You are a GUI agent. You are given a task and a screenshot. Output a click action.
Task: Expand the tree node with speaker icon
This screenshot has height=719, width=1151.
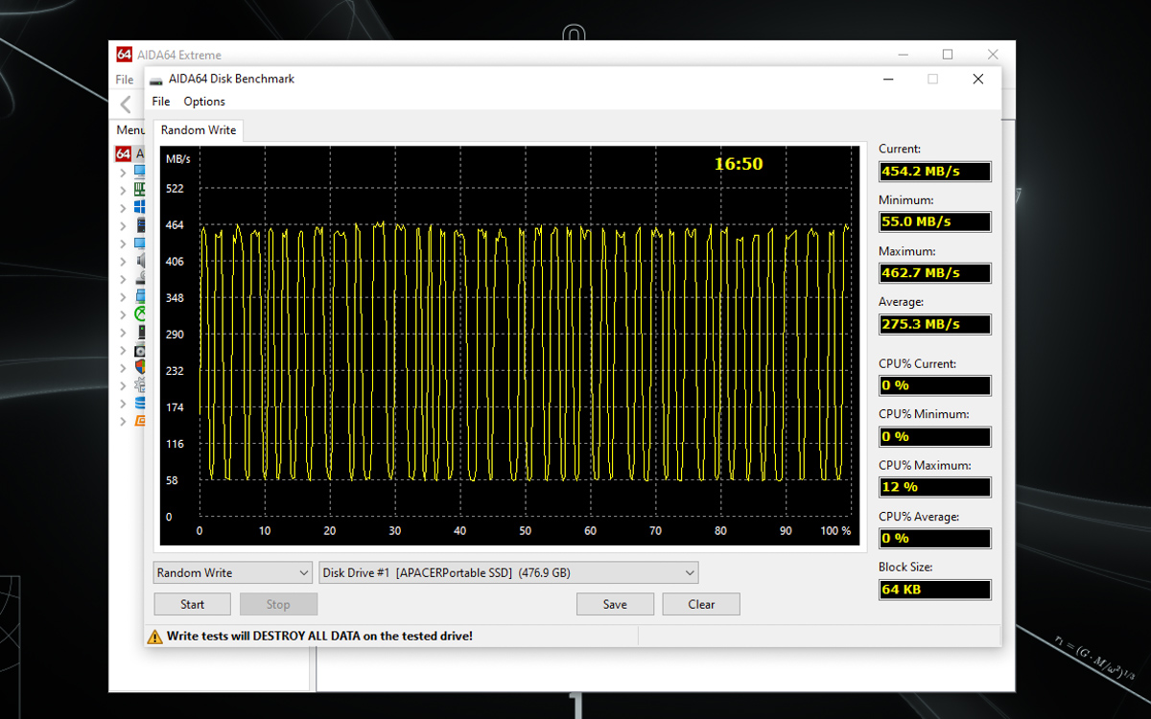tap(123, 261)
